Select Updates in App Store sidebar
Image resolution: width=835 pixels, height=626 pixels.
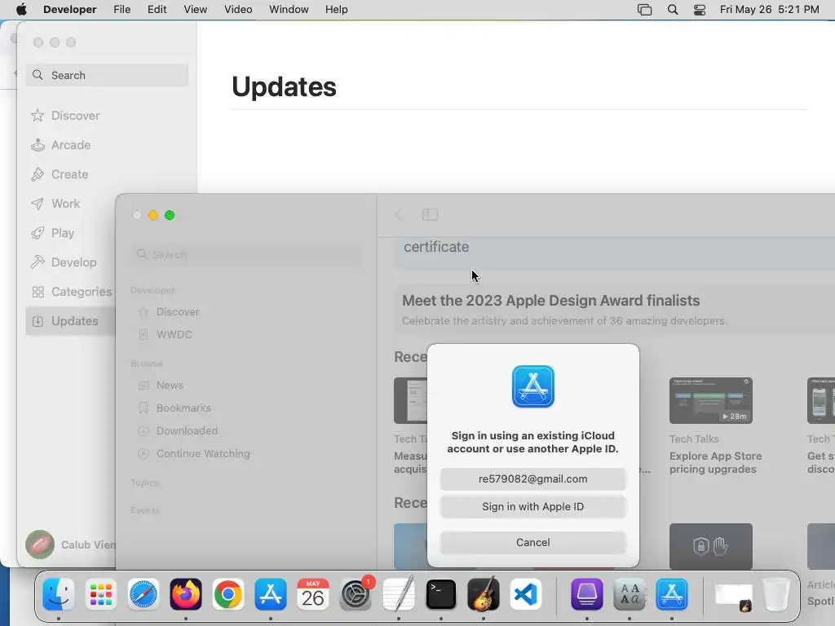(69, 321)
